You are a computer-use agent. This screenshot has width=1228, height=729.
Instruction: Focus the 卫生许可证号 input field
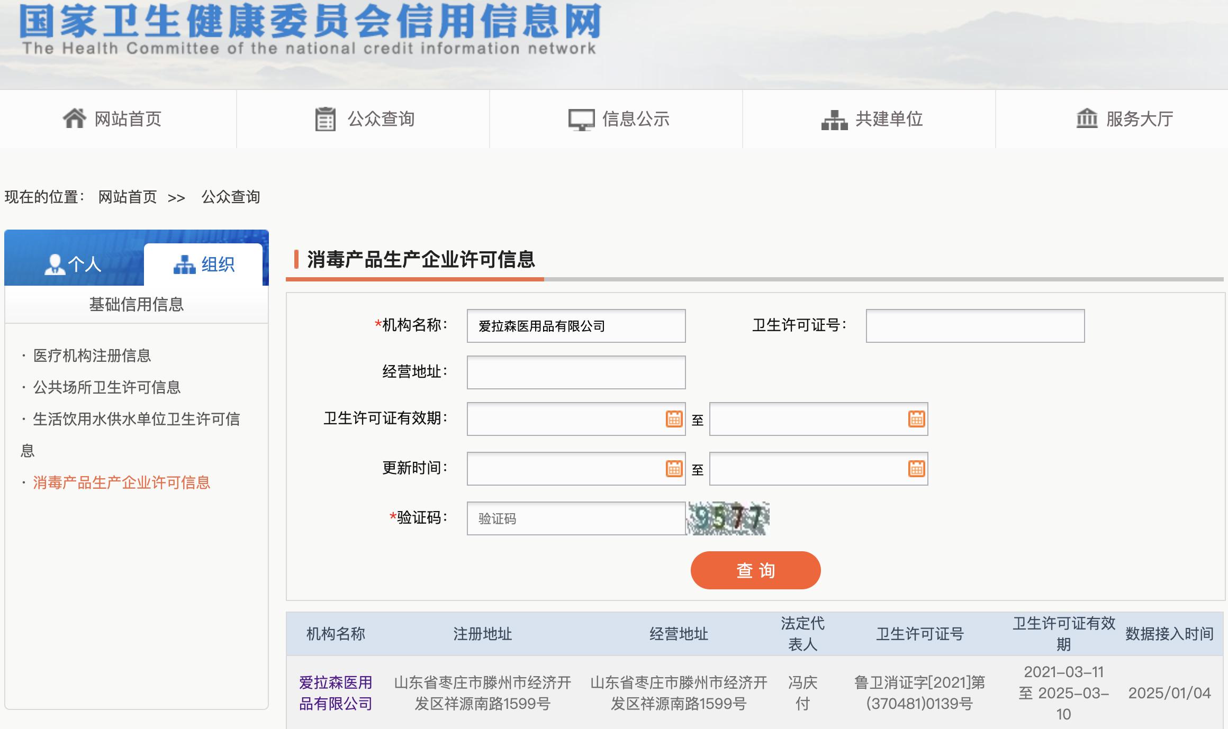[x=975, y=326]
